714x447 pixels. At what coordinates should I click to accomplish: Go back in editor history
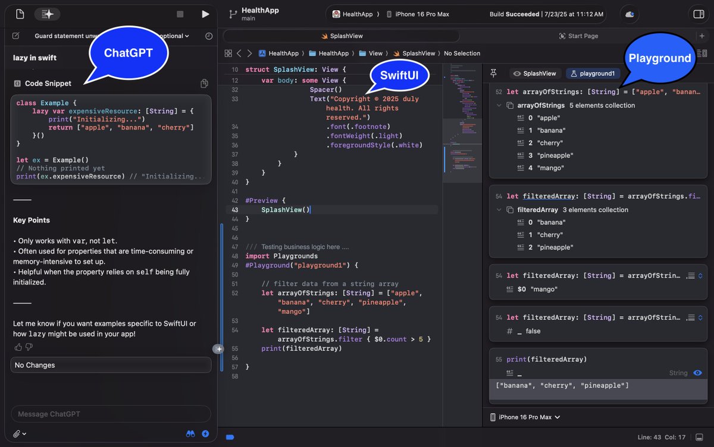pyautogui.click(x=239, y=53)
